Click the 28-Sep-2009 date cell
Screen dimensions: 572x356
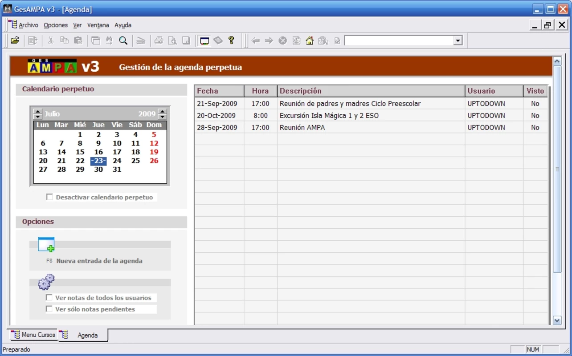(219, 127)
